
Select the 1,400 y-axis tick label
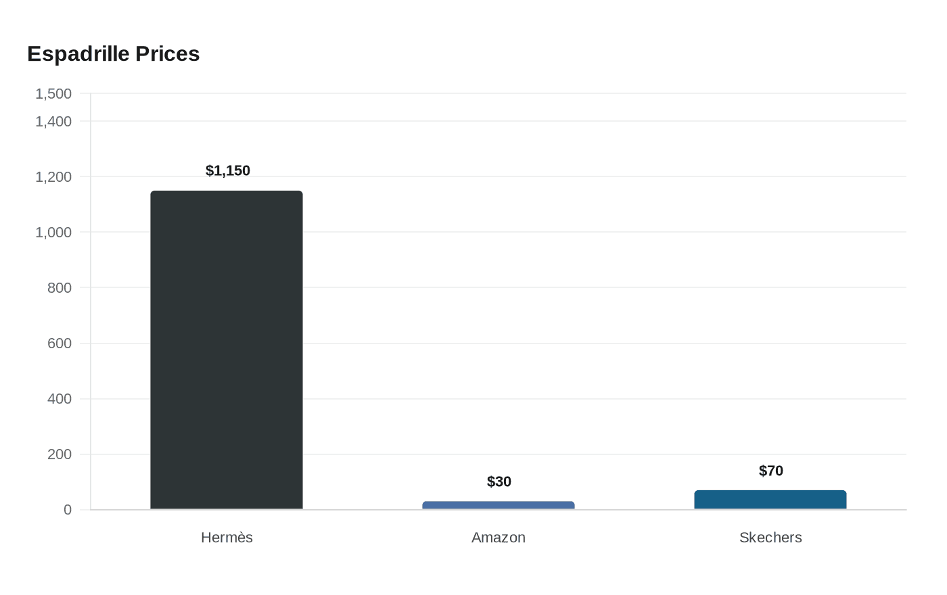pyautogui.click(x=53, y=121)
